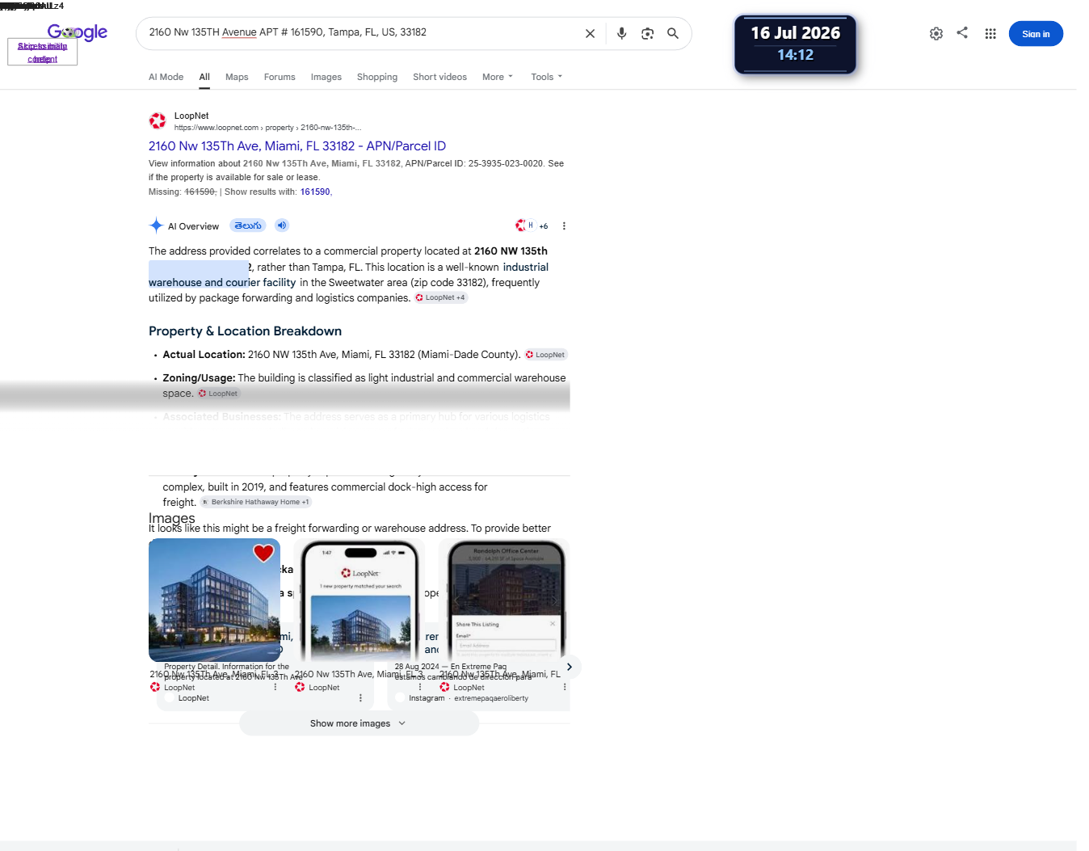Image resolution: width=1089 pixels, height=851 pixels.
Task: Play AI Overview audio with the speaker icon
Action: (281, 225)
